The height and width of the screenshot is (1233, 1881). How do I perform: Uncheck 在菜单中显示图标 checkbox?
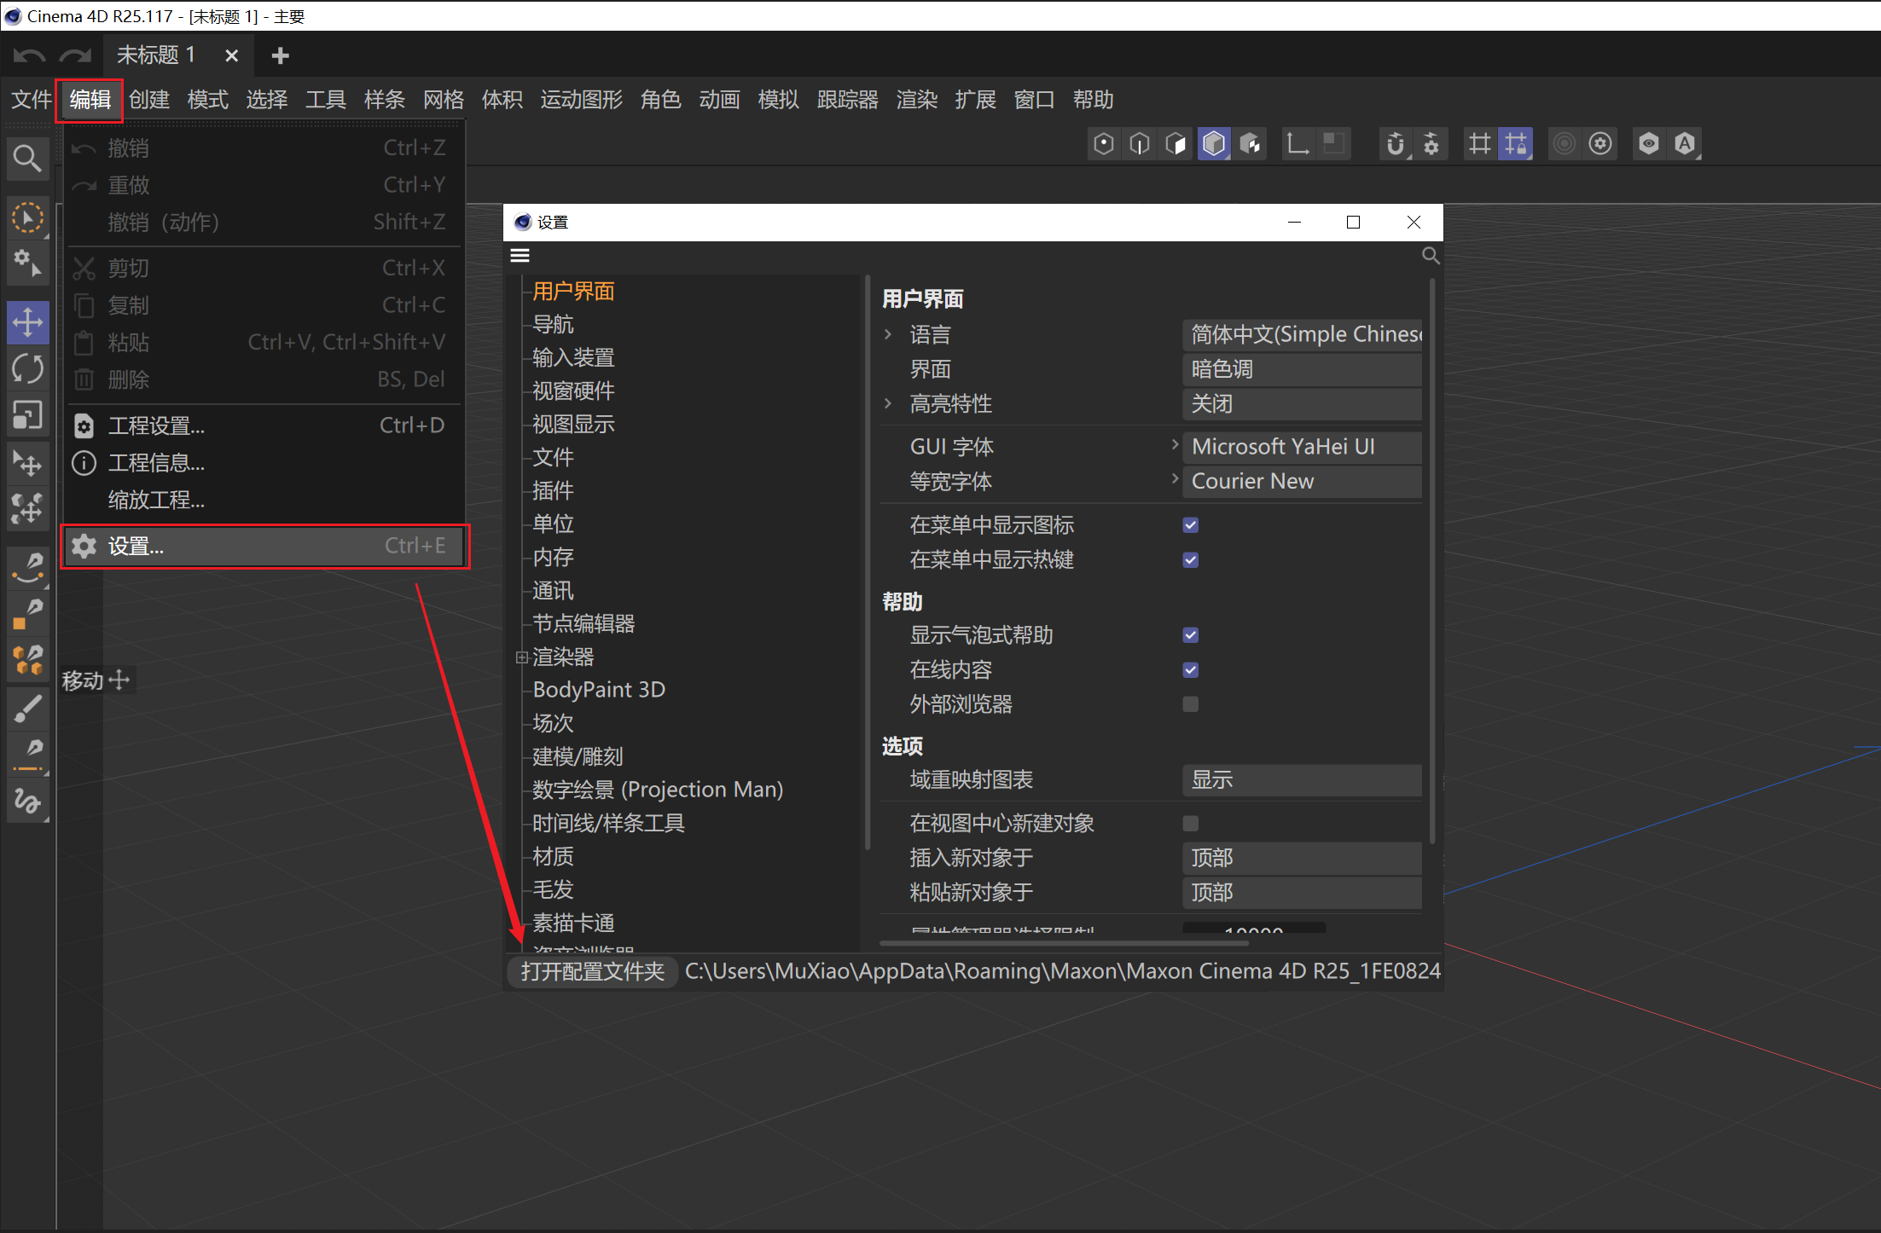[1190, 525]
